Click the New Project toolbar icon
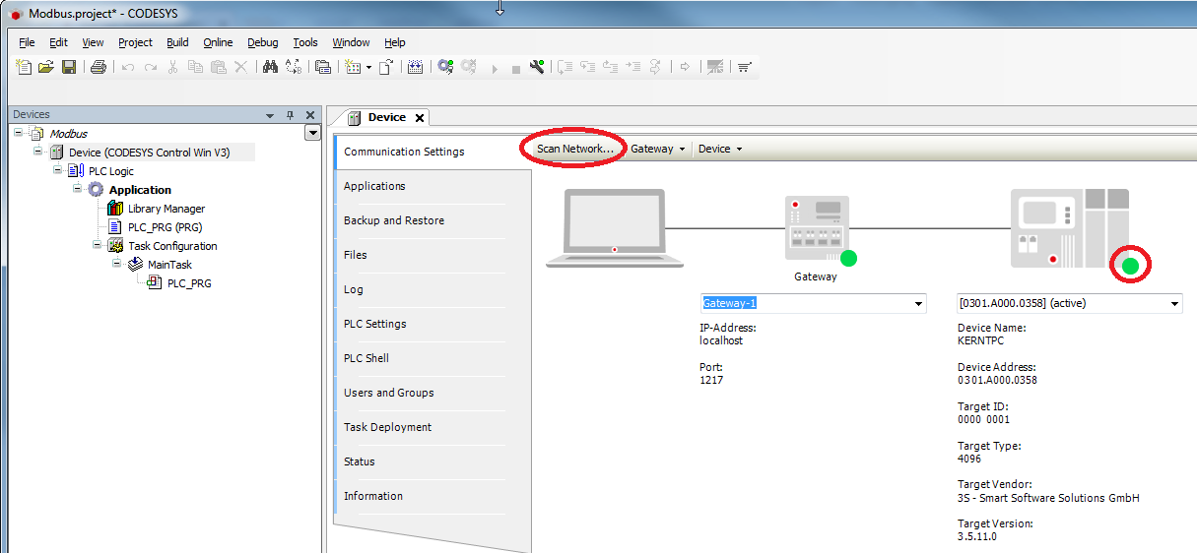This screenshot has width=1197, height=553. 25,67
